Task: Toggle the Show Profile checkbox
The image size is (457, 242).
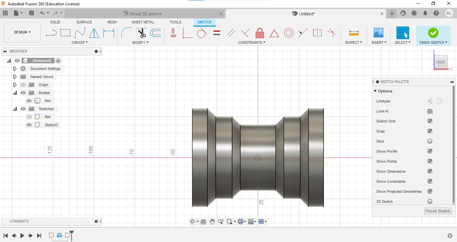Action: pyautogui.click(x=430, y=151)
